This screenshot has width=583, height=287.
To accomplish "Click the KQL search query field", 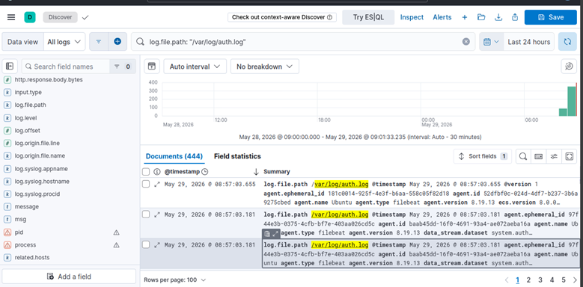I will click(x=303, y=42).
